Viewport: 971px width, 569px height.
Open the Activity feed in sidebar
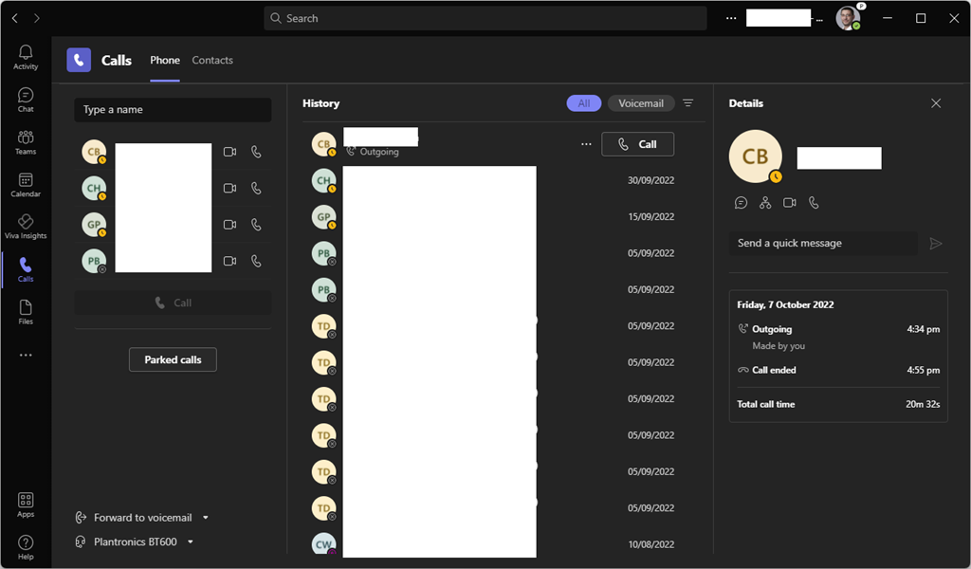(x=26, y=57)
